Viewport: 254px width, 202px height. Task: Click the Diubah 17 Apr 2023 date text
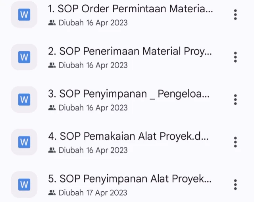[x=93, y=193]
